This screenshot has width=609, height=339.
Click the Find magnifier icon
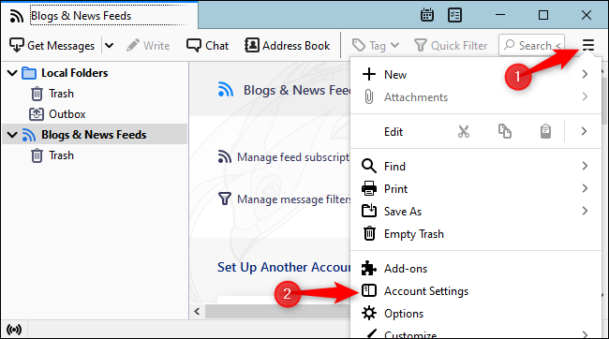pos(368,166)
